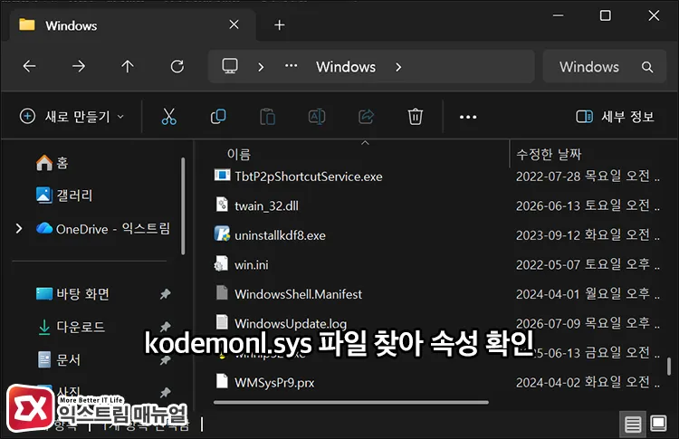Add a new tab with plus

[x=280, y=25]
